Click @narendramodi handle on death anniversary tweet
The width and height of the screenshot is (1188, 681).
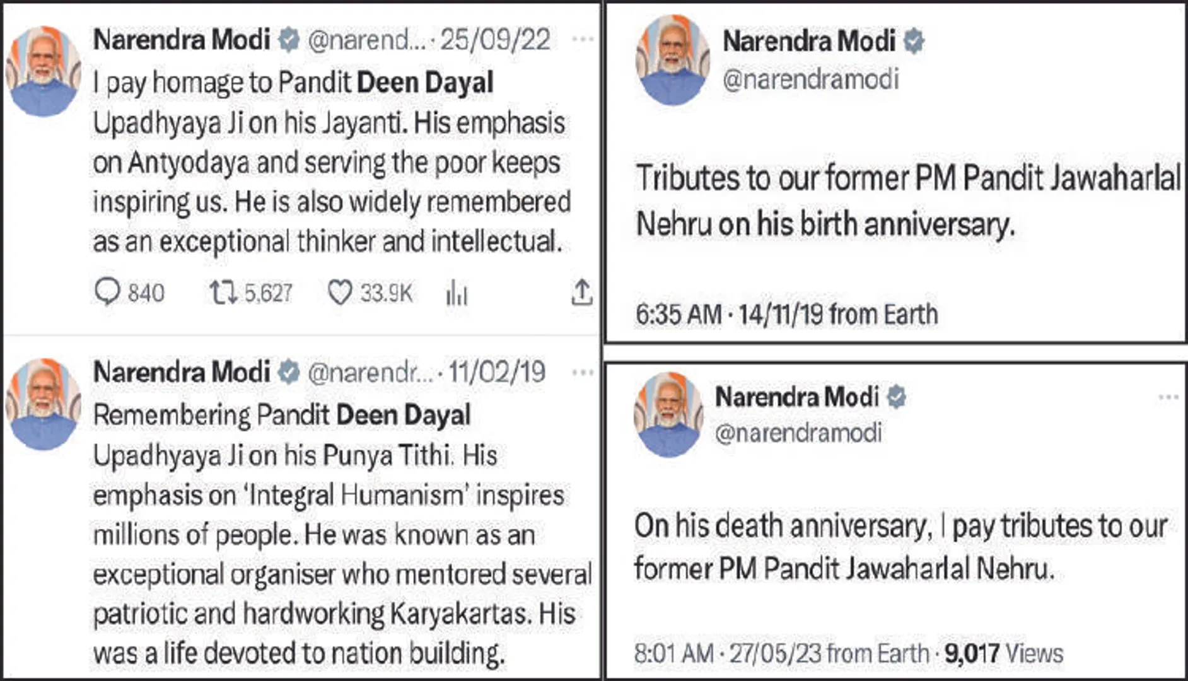pos(798,433)
